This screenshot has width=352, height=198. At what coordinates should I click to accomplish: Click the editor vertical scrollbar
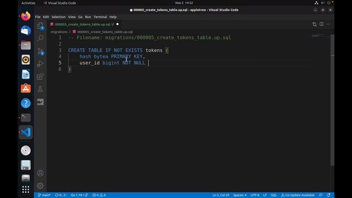[332, 100]
